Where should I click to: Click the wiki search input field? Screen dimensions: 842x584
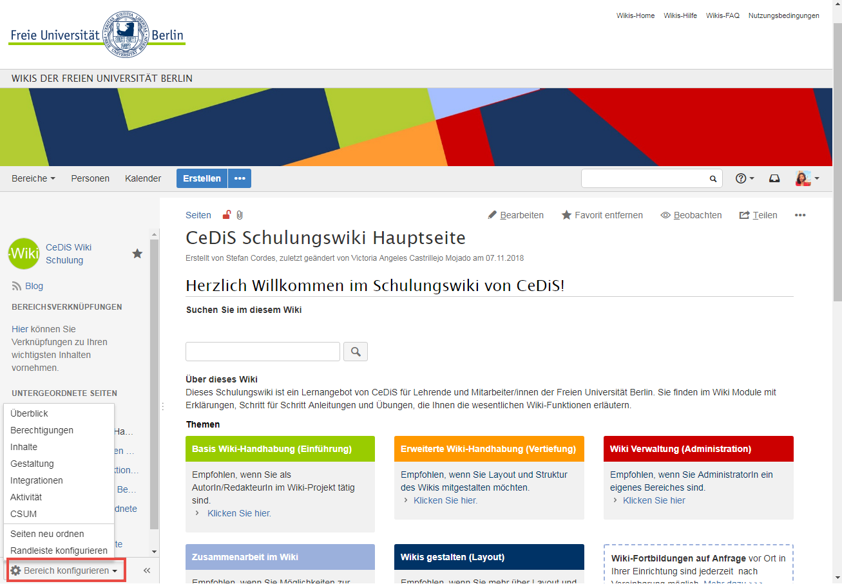click(263, 352)
